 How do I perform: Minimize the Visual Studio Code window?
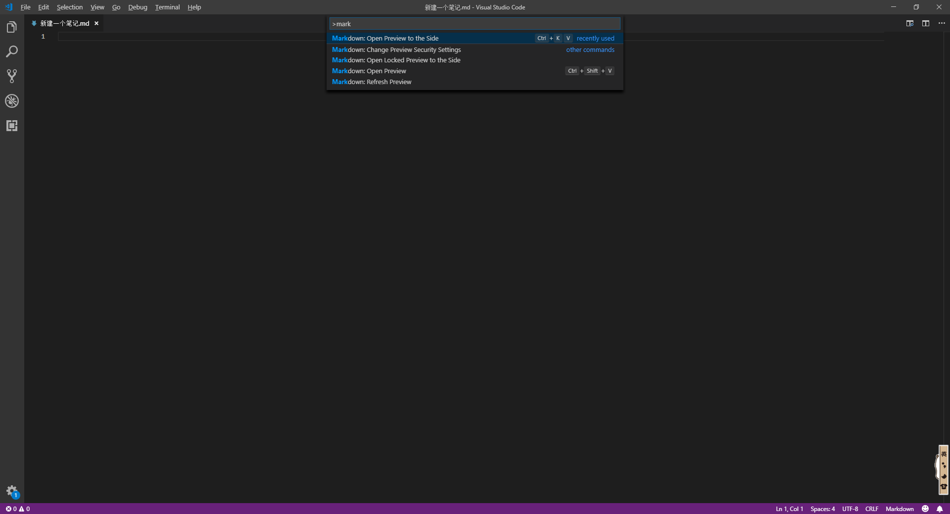click(894, 7)
